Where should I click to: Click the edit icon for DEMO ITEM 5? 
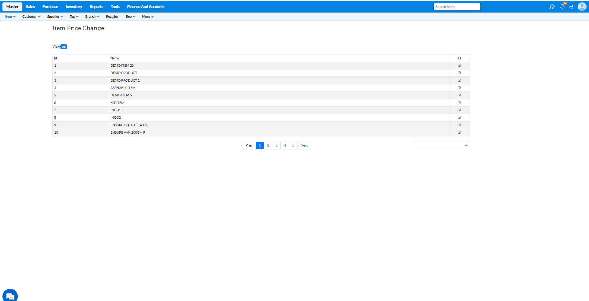[x=460, y=95]
